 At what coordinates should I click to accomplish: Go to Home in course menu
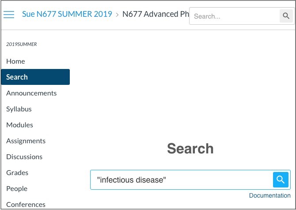coord(15,61)
